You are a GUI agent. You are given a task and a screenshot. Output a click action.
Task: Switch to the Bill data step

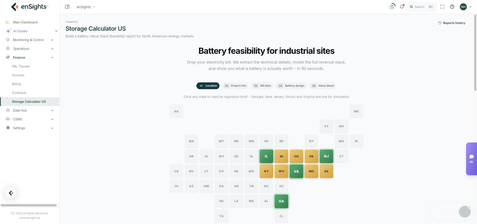click(262, 86)
